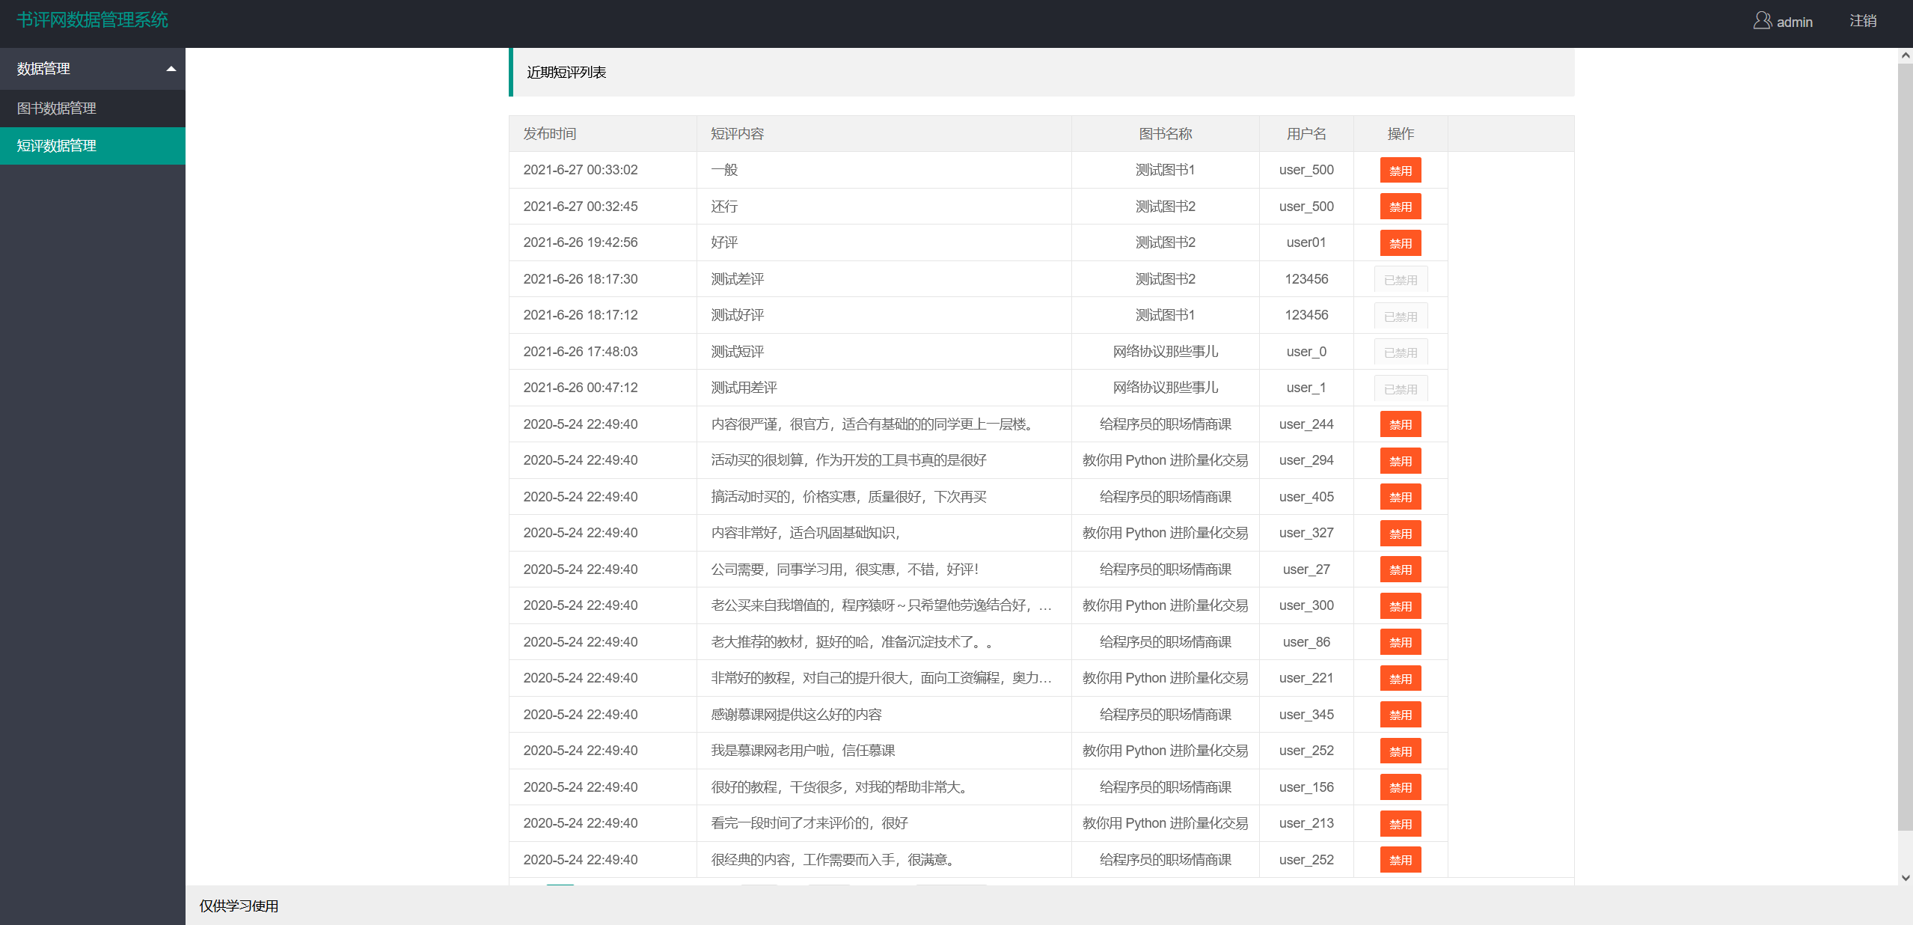1913x925 pixels.
Task: Disable the review by user_327
Action: 1401,534
